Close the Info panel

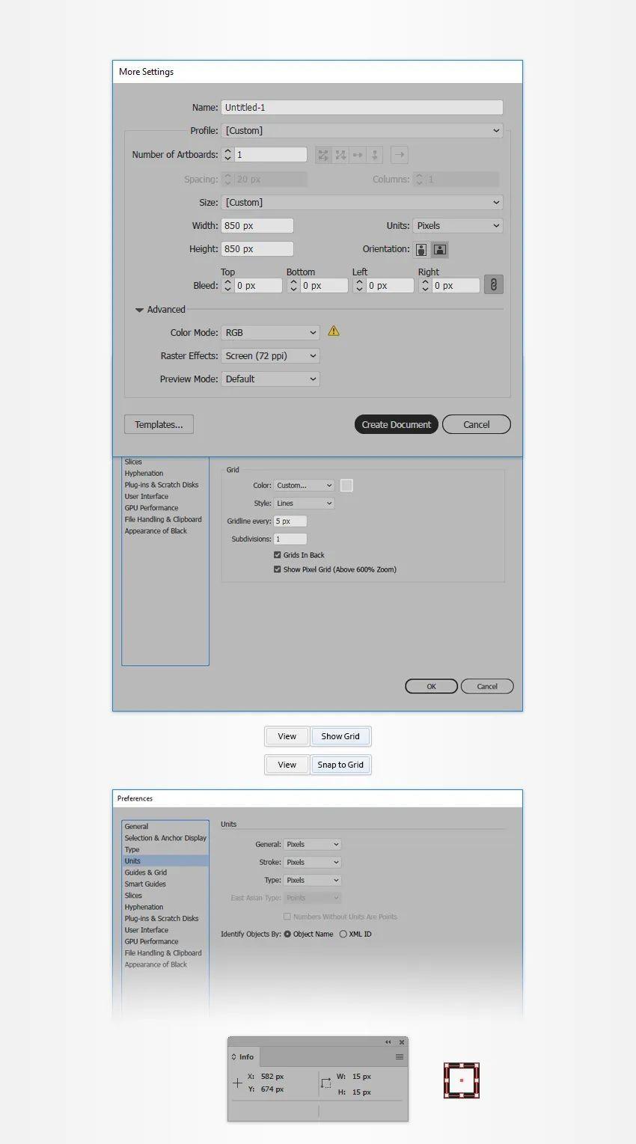coord(402,1041)
